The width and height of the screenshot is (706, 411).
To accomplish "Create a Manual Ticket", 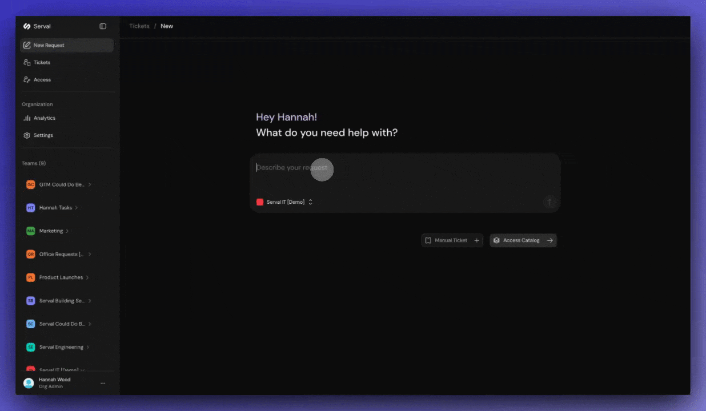I will 452,240.
